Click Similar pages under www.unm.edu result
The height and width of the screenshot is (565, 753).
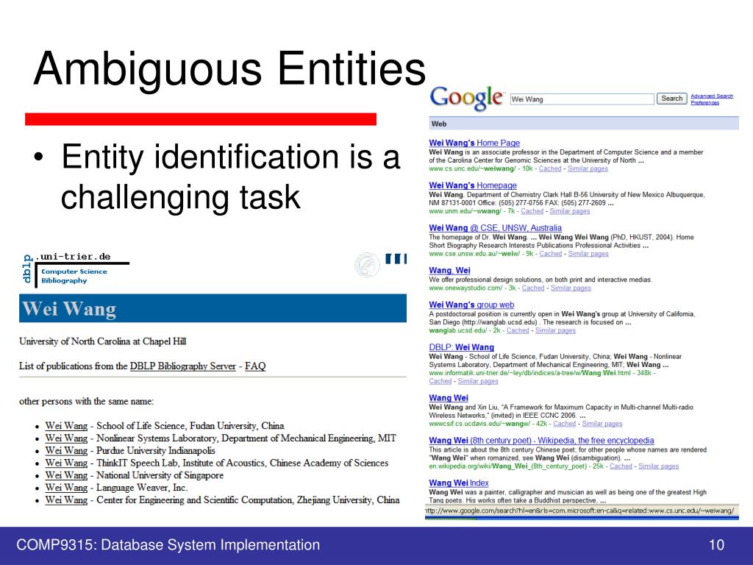[x=570, y=211]
